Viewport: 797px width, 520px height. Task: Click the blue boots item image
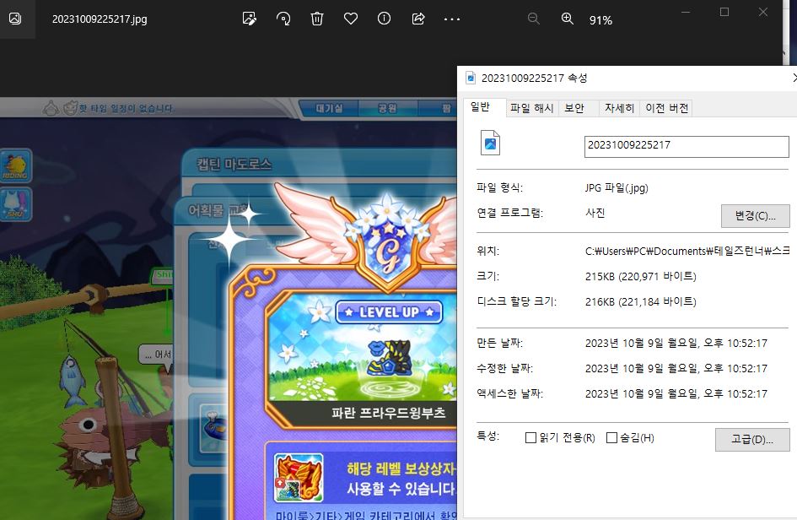(x=389, y=357)
